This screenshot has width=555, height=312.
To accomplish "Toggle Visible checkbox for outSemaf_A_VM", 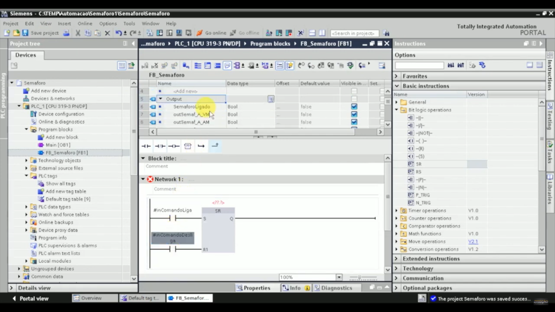I will (354, 114).
